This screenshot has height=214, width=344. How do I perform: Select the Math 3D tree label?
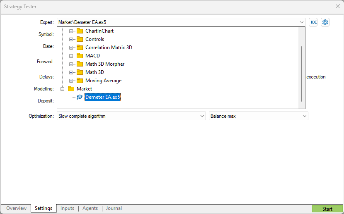coord(95,72)
